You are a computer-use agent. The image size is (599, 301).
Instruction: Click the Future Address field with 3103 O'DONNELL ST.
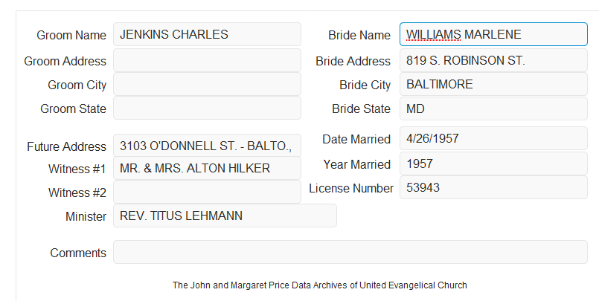coord(207,146)
